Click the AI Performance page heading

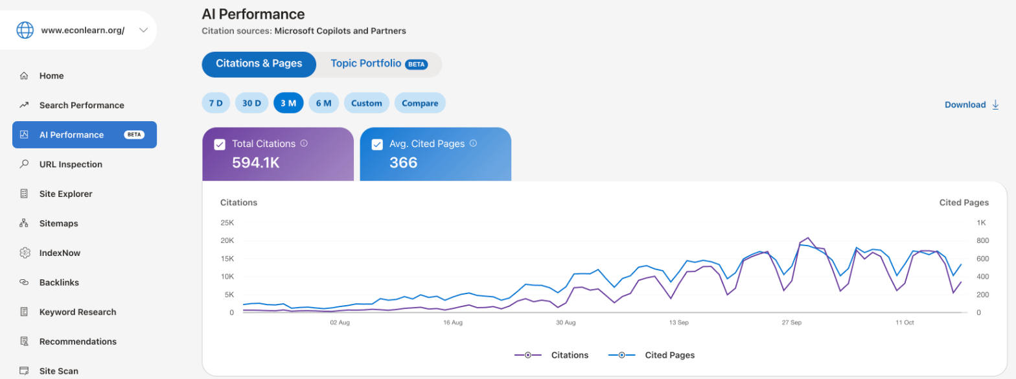click(x=253, y=14)
